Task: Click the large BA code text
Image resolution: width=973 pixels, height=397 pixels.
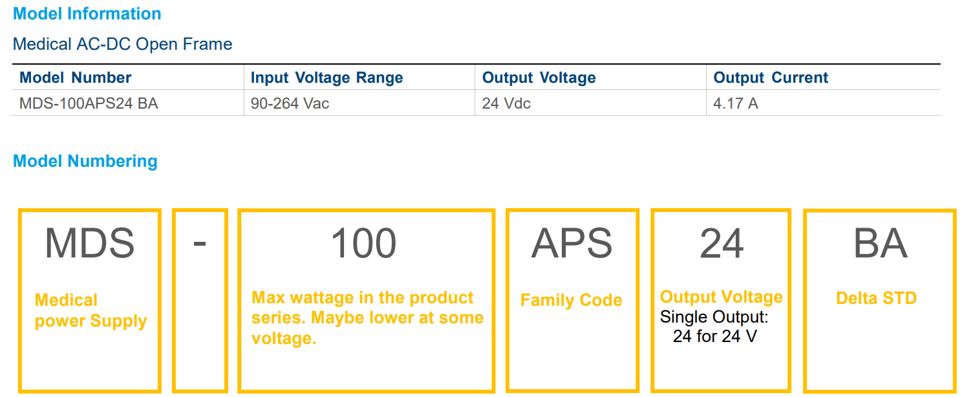Action: click(880, 243)
